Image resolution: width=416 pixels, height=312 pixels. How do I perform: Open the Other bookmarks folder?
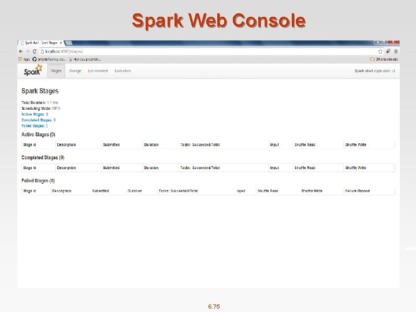tap(384, 60)
